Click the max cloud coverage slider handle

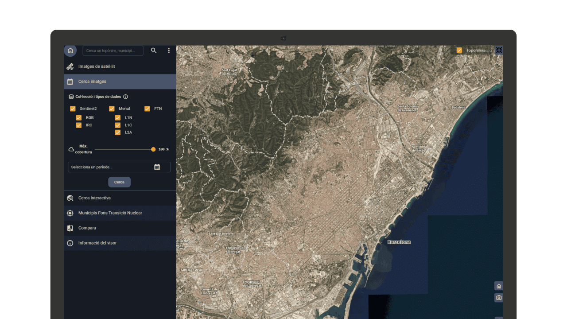(x=153, y=149)
